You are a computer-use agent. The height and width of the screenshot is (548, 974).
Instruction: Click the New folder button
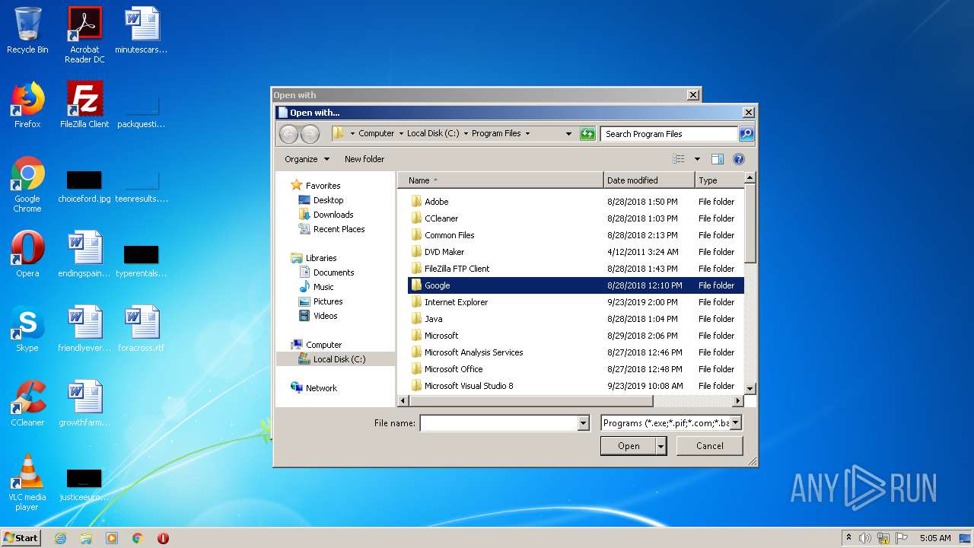tap(364, 159)
